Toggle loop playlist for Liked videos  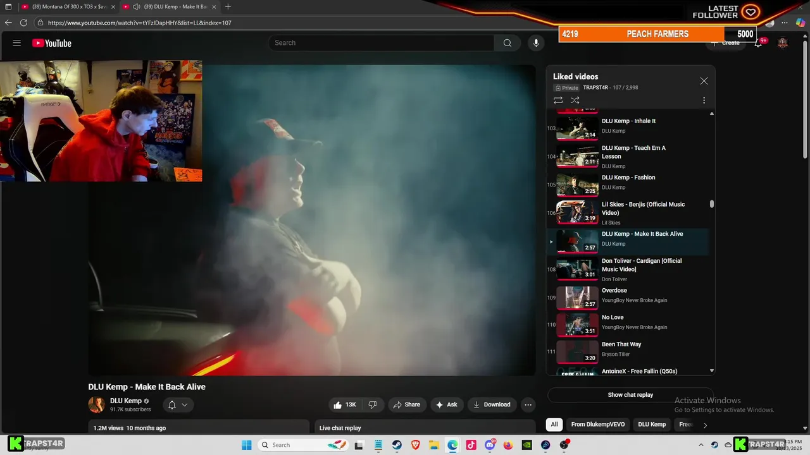558,100
